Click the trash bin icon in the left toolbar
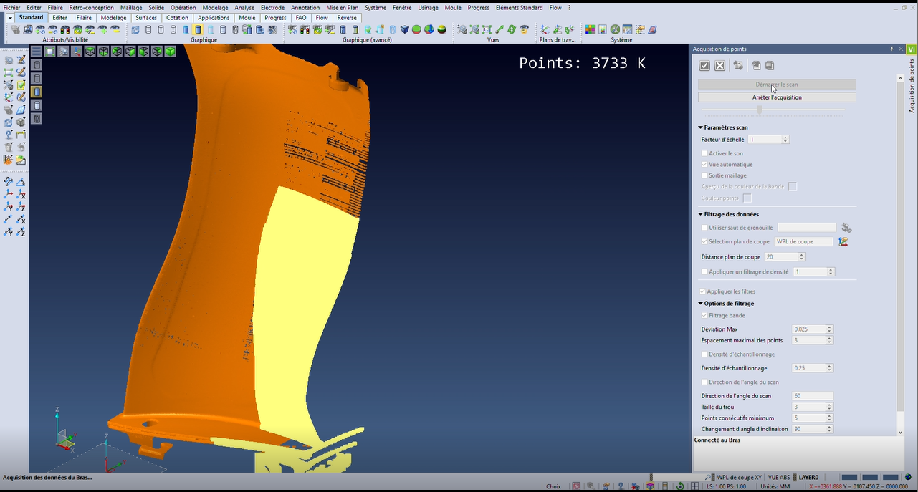The height and width of the screenshot is (492, 918). pos(9,147)
